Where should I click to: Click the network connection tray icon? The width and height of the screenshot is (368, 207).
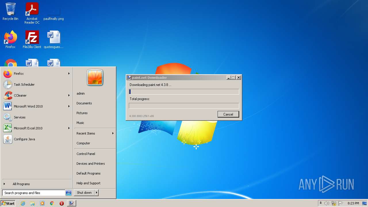click(x=334, y=203)
